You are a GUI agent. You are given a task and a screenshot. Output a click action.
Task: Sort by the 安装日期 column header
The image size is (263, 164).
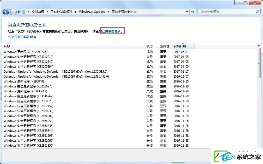(183, 46)
